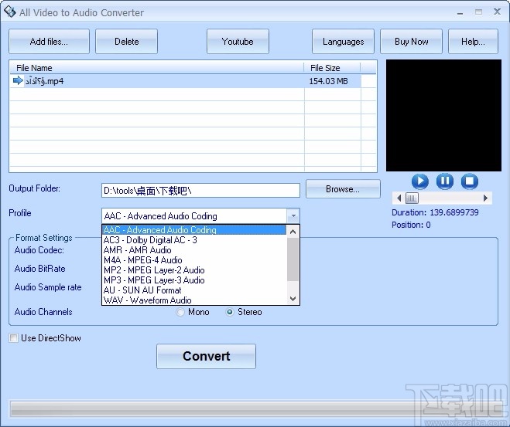The height and width of the screenshot is (427, 510).
Task: Click the File Size column header
Action: point(332,68)
